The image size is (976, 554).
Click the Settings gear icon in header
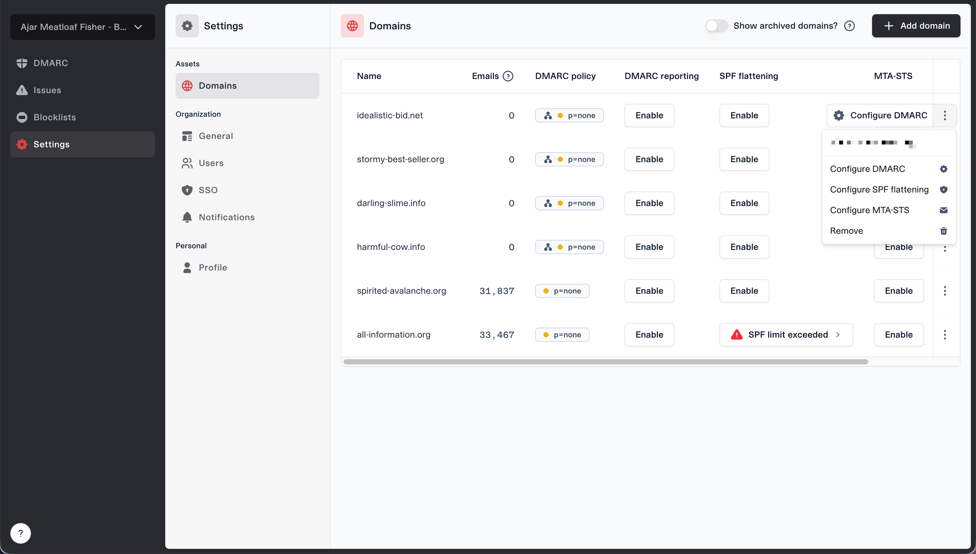(187, 26)
